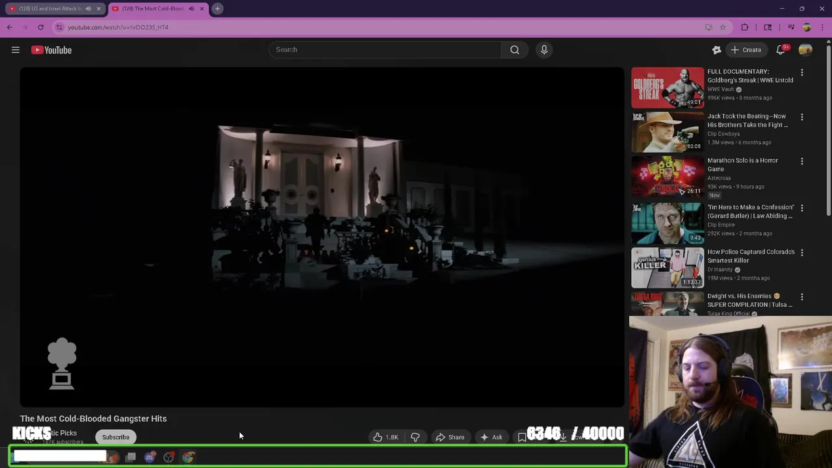The width and height of the screenshot is (832, 468).
Task: Go back with the browser back arrow
Action: click(10, 27)
